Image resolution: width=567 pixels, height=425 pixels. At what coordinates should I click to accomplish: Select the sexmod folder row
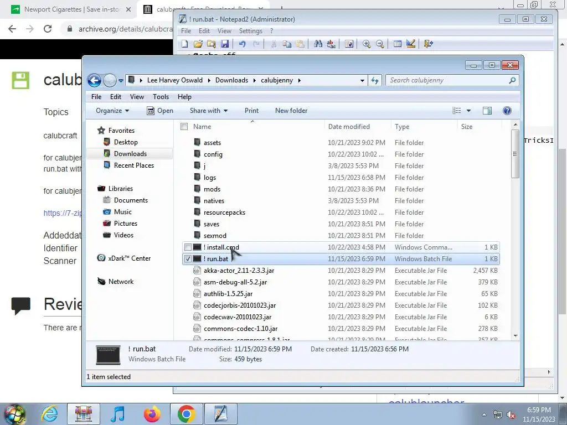point(341,236)
